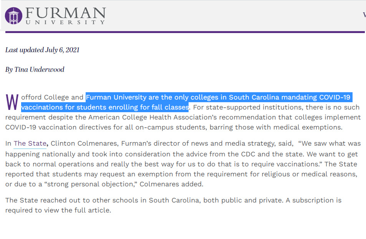Follow The State hyperlink
The width and height of the screenshot is (366, 239).
tap(30, 143)
